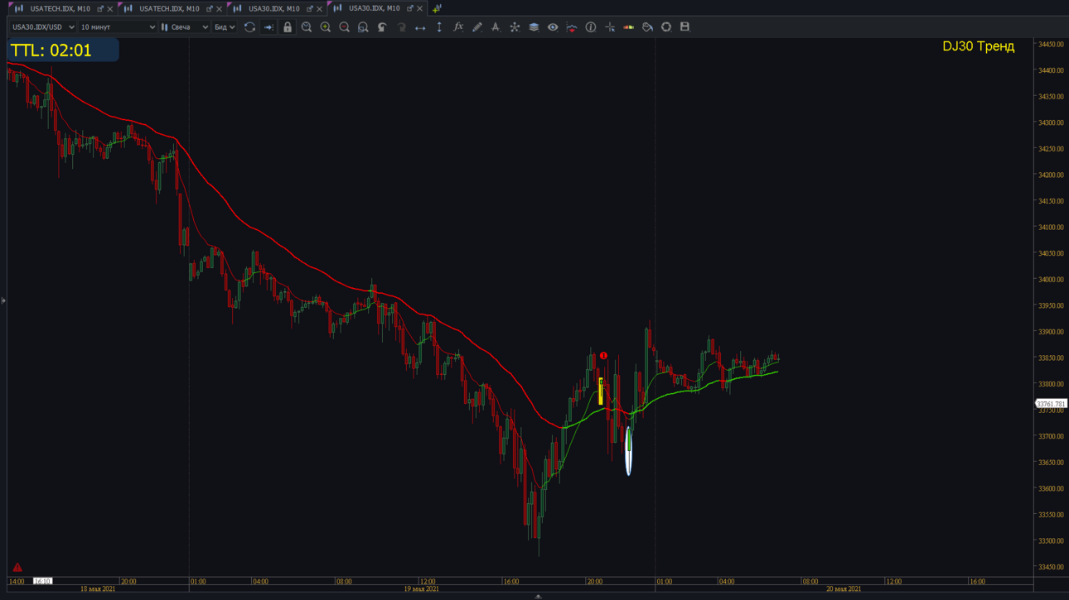
Task: Open the 'Бид' price side dropdown
Action: 225,27
